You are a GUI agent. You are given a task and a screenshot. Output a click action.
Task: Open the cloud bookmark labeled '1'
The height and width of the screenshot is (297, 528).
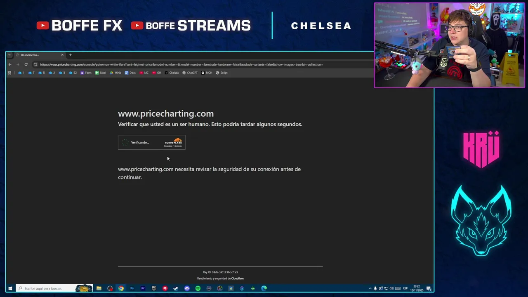[21, 73]
